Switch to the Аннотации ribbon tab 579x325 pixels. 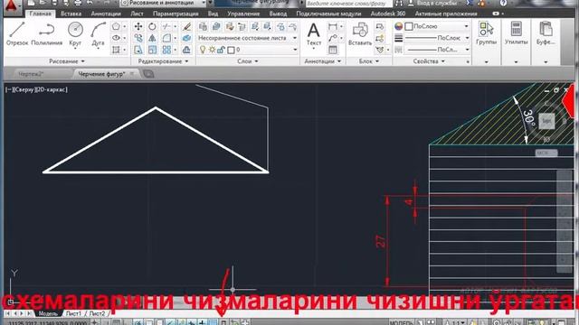[x=106, y=14]
